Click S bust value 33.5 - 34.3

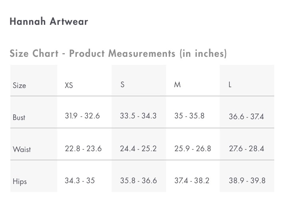pos(138,116)
